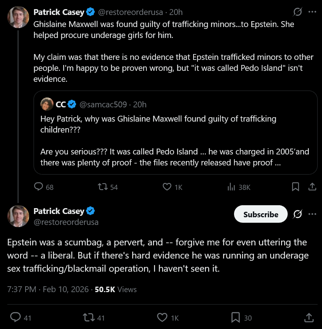Click reply icon on parent post (68)
Image resolution: width=322 pixels, height=329 pixels.
(x=39, y=187)
